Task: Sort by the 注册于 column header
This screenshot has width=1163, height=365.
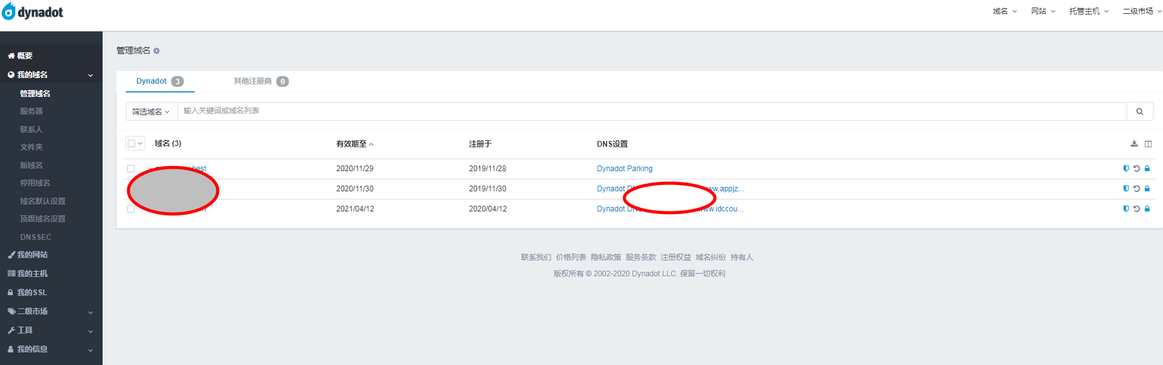Action: [480, 144]
